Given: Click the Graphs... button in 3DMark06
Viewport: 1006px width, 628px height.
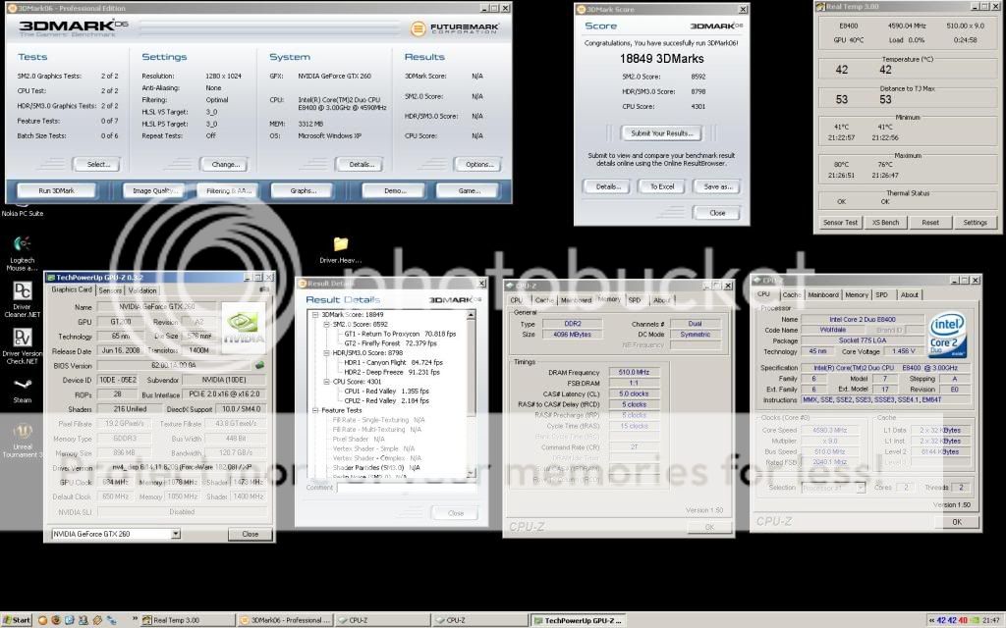Looking at the screenshot, I should [303, 191].
